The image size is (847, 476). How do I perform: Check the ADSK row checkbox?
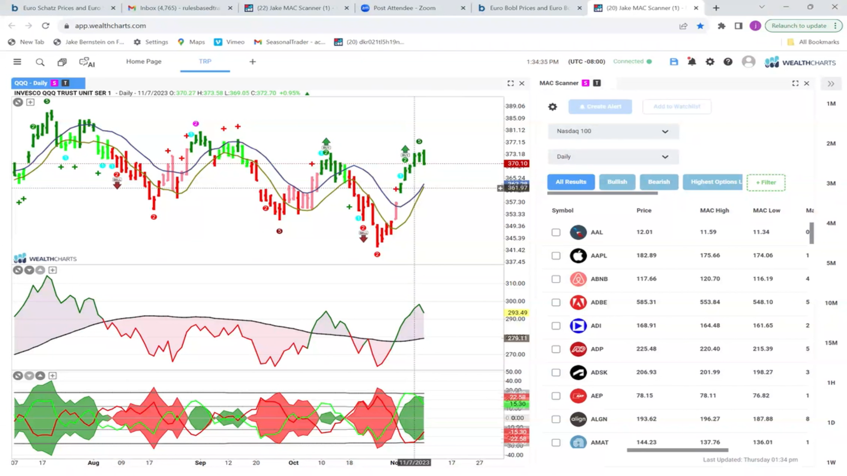point(556,372)
